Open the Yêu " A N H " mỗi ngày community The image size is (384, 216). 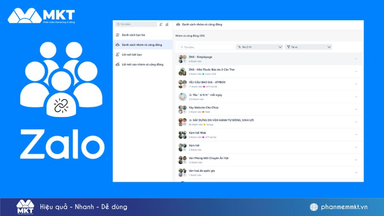tap(269, 97)
